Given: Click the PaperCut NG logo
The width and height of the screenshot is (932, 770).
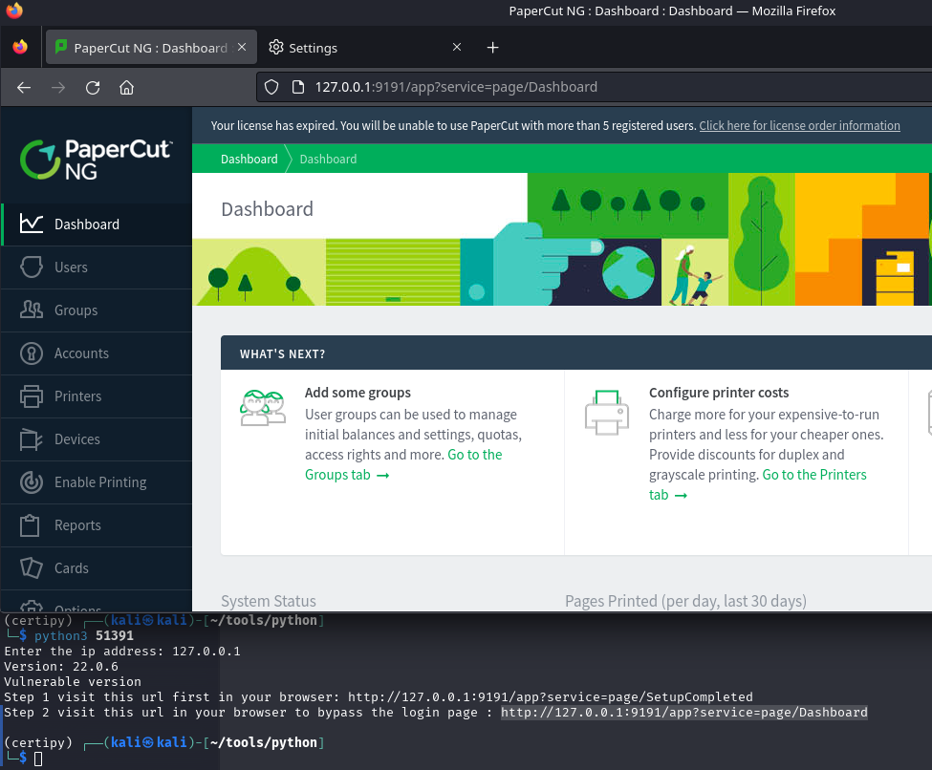Looking at the screenshot, I should 97,160.
